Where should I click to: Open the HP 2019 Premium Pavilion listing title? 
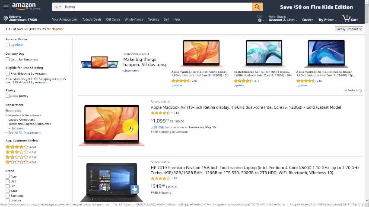coord(255,170)
